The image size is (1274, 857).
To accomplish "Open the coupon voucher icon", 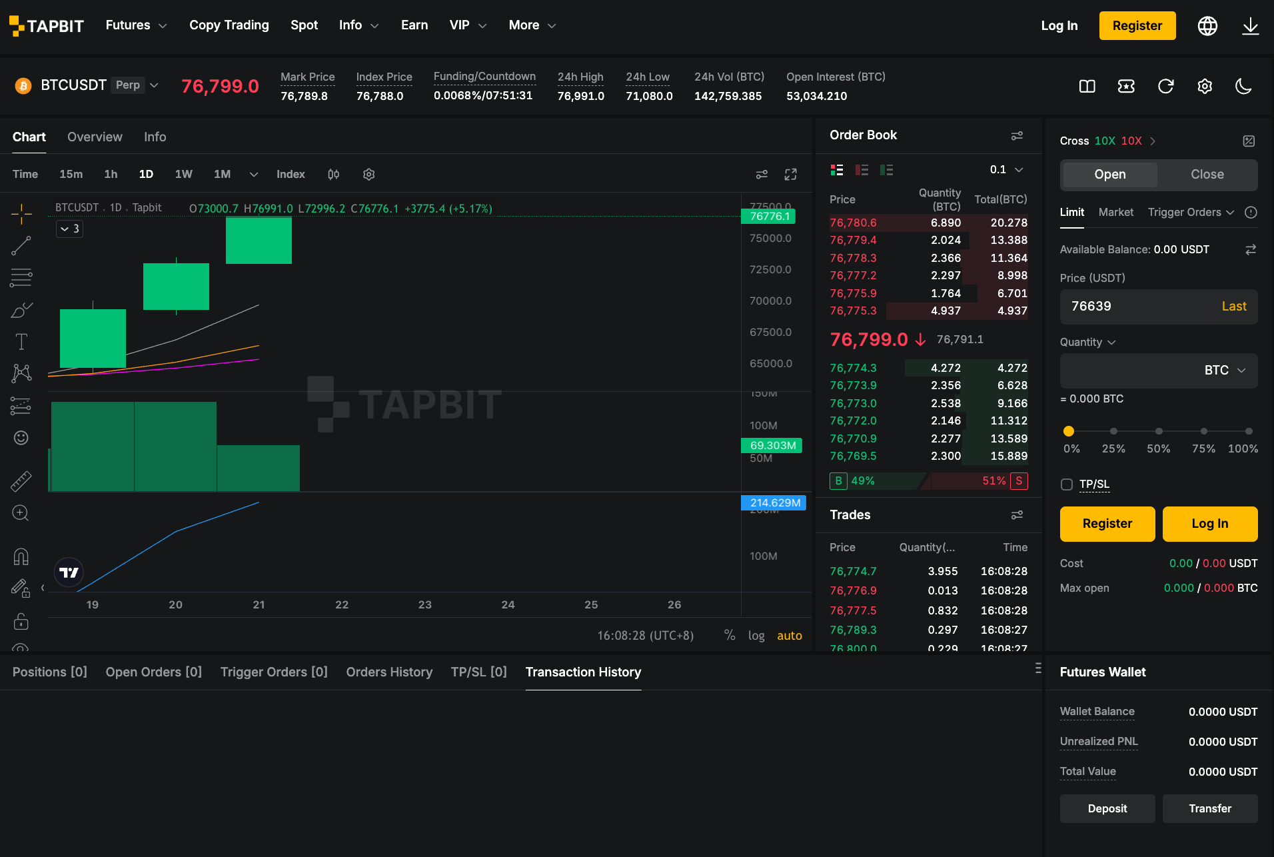I will point(1126,86).
